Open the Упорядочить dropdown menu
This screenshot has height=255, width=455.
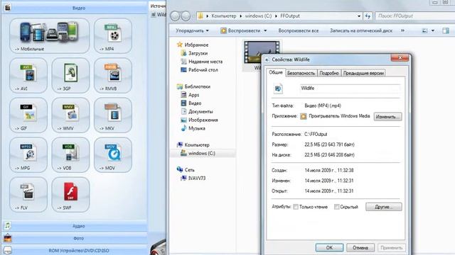coord(193,30)
